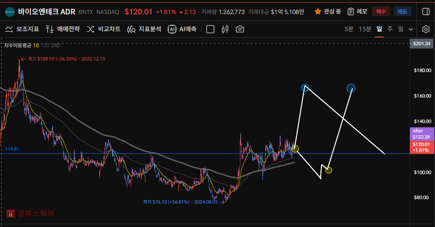435x227 pixels.
Task: Click the 120 moving average period
Action: coord(45,45)
